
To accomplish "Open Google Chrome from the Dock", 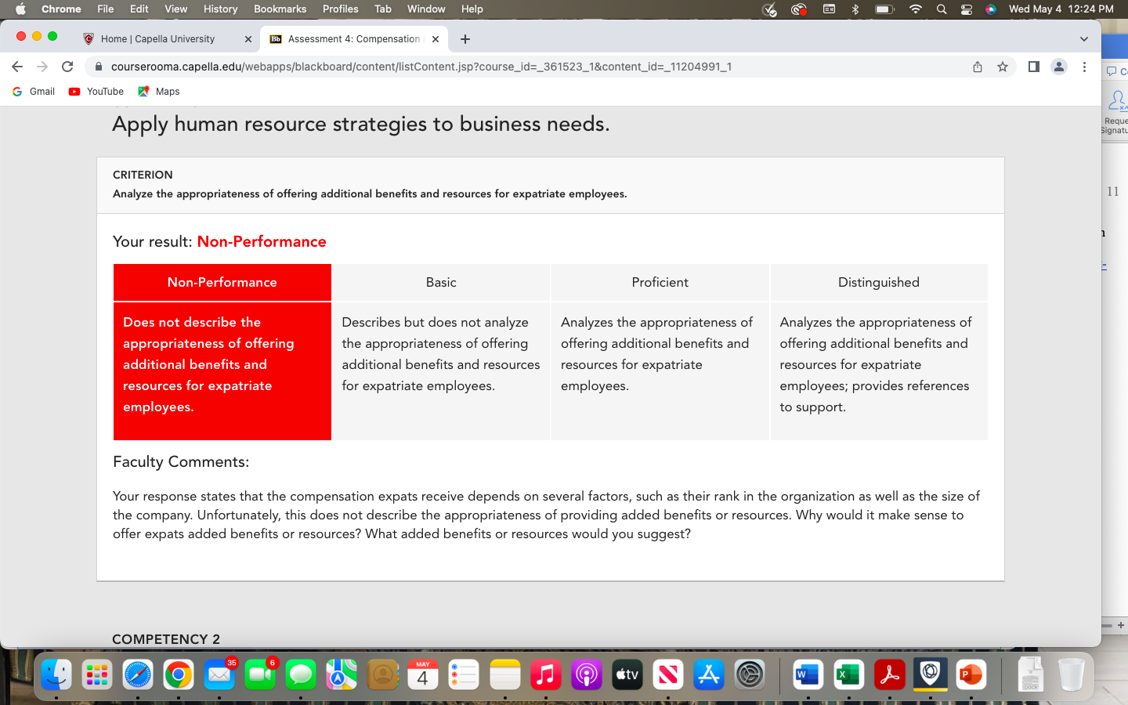I will 179,674.
